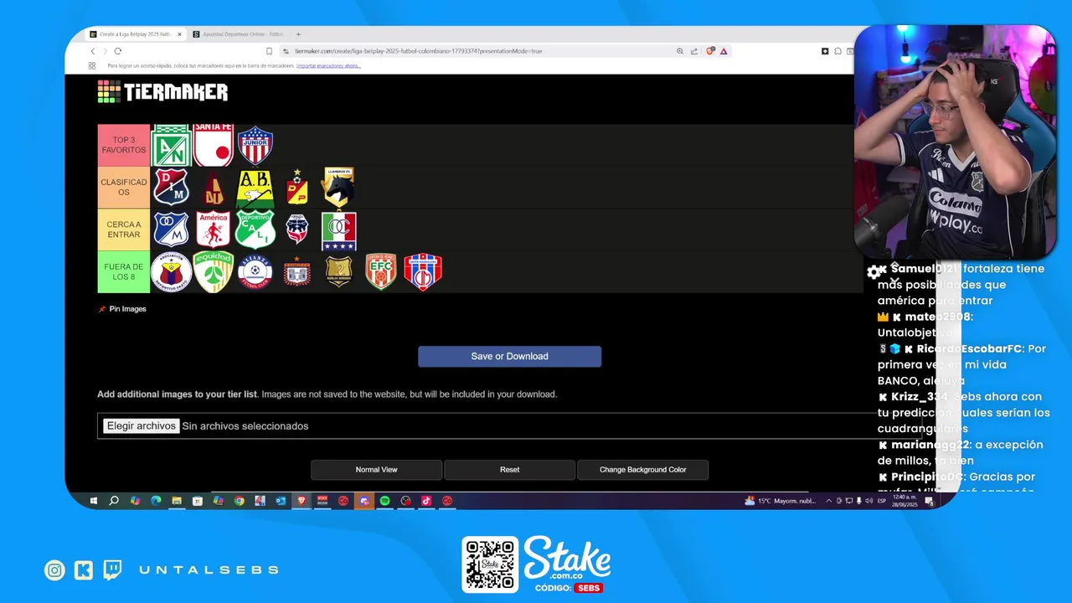The width and height of the screenshot is (1072, 603).
Task: Click the share page icon
Action: pos(694,51)
